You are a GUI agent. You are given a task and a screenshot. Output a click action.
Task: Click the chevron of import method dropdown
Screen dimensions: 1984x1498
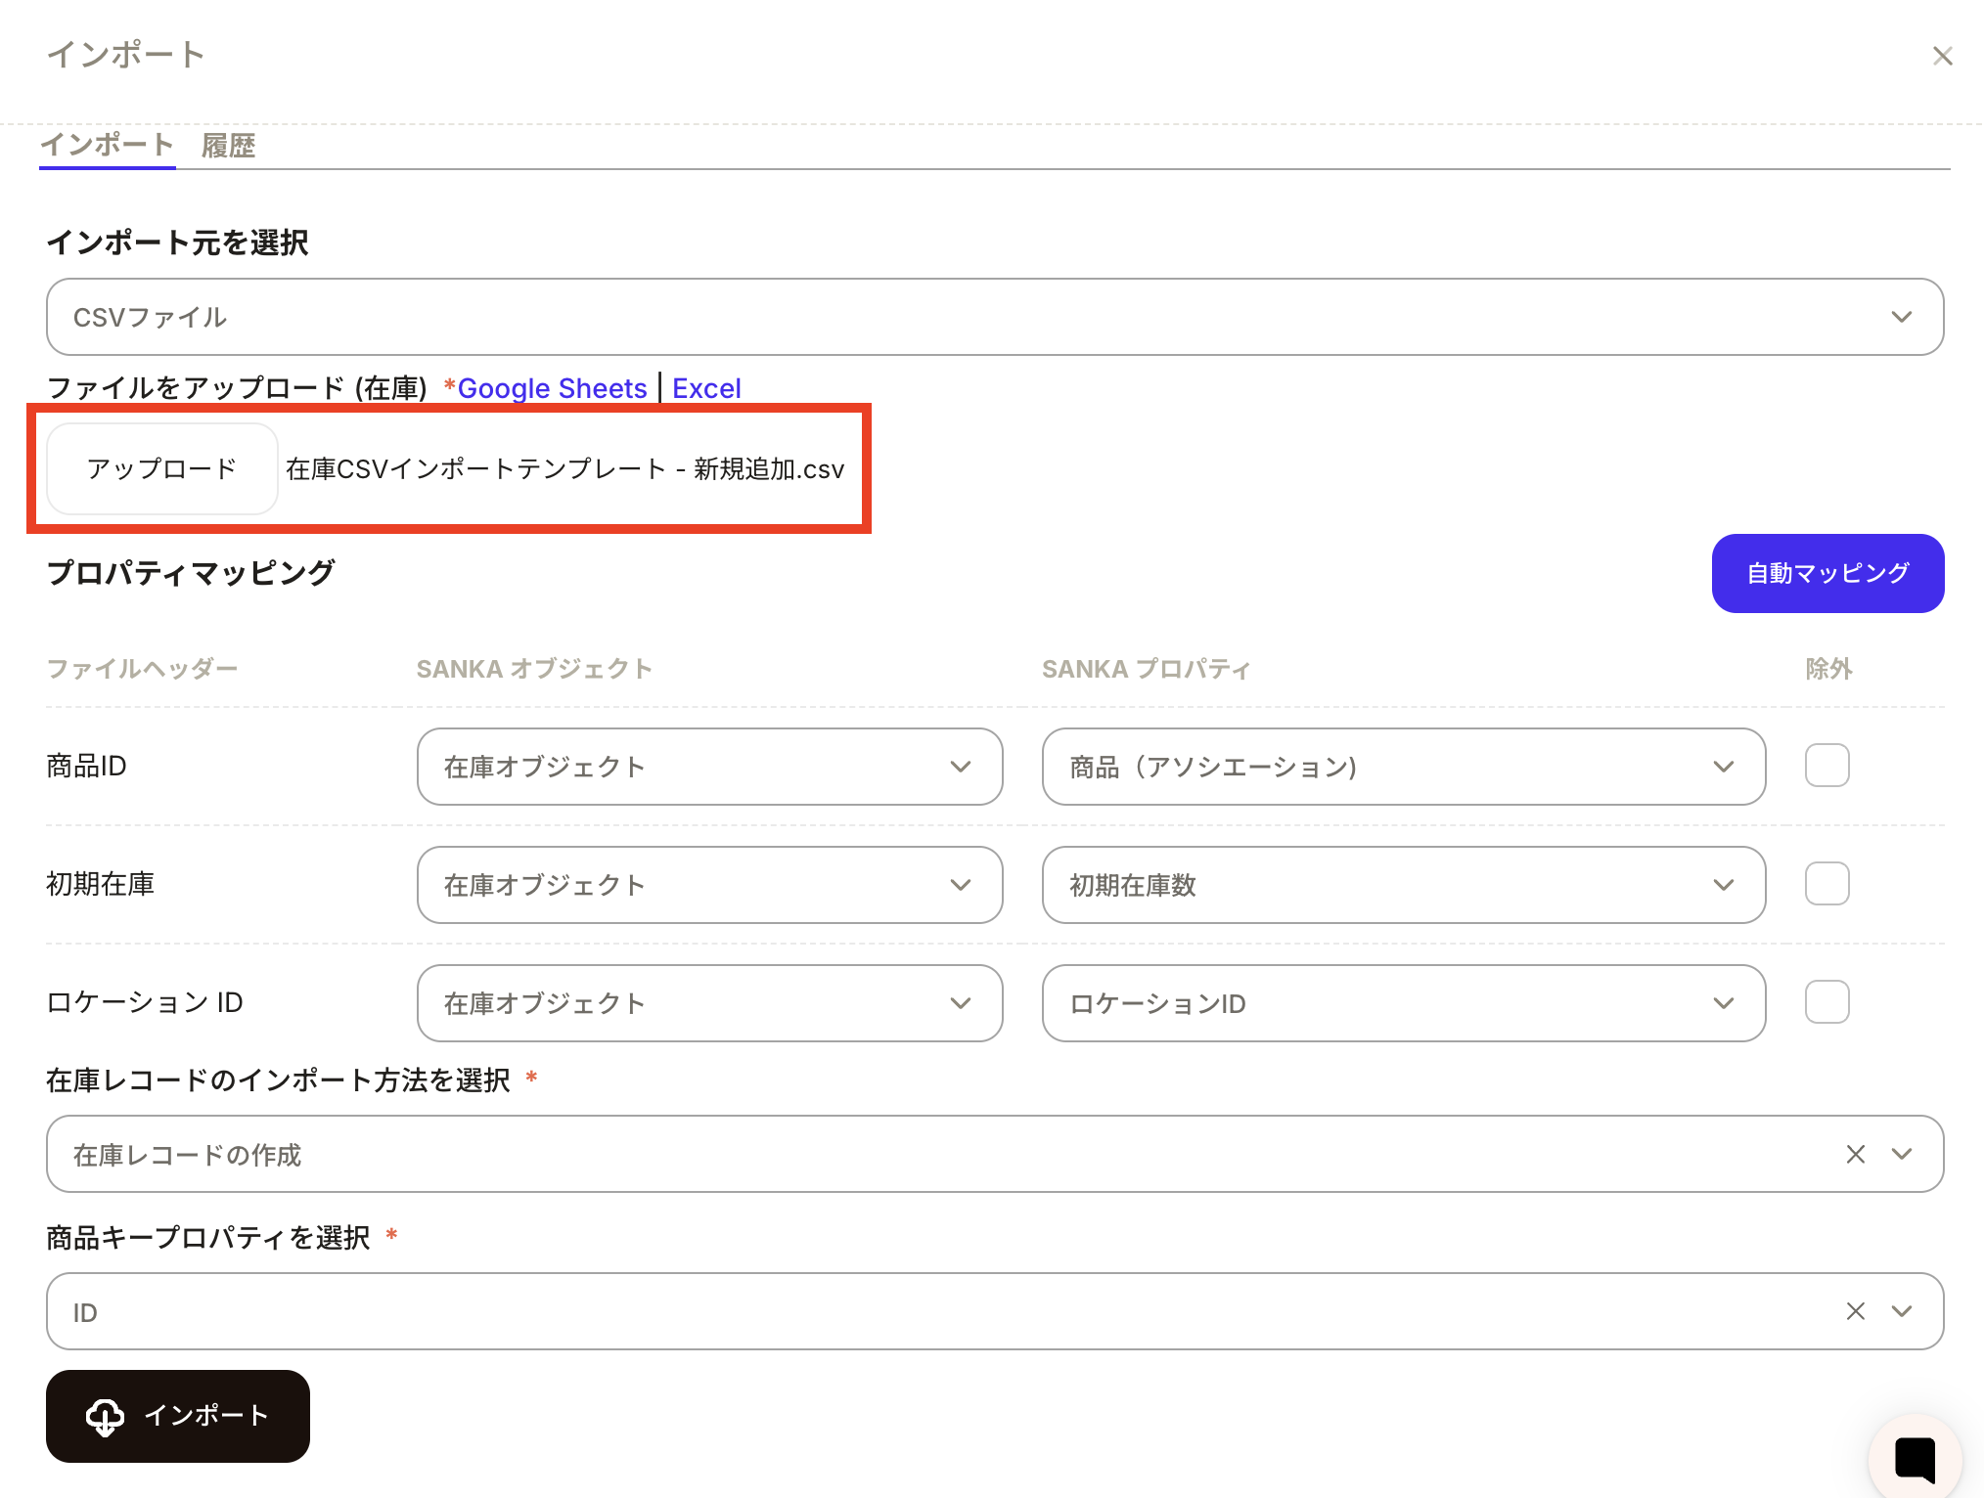pyautogui.click(x=1901, y=1154)
